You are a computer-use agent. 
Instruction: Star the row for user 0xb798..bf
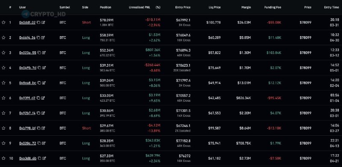tap(3, 128)
